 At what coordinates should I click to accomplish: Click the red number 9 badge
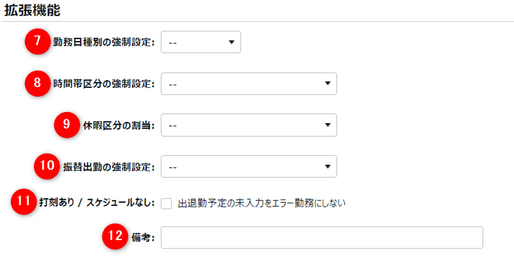(x=66, y=125)
